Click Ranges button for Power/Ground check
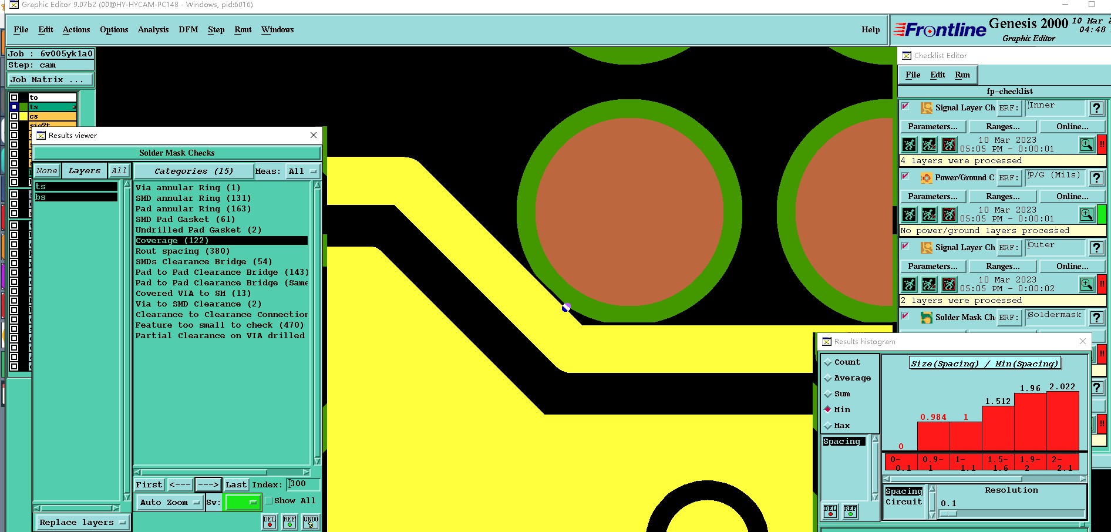This screenshot has height=532, width=1111. pyautogui.click(x=1003, y=196)
